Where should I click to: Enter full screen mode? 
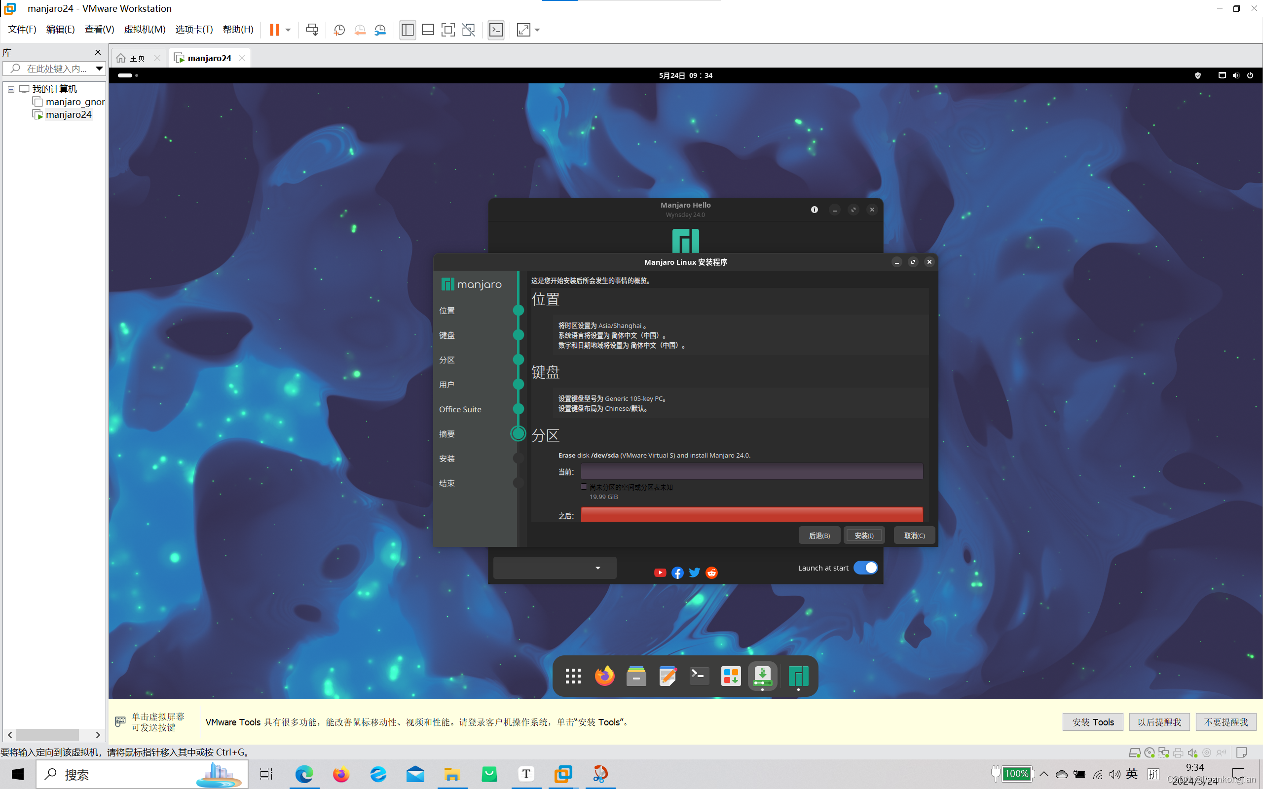(x=448, y=30)
